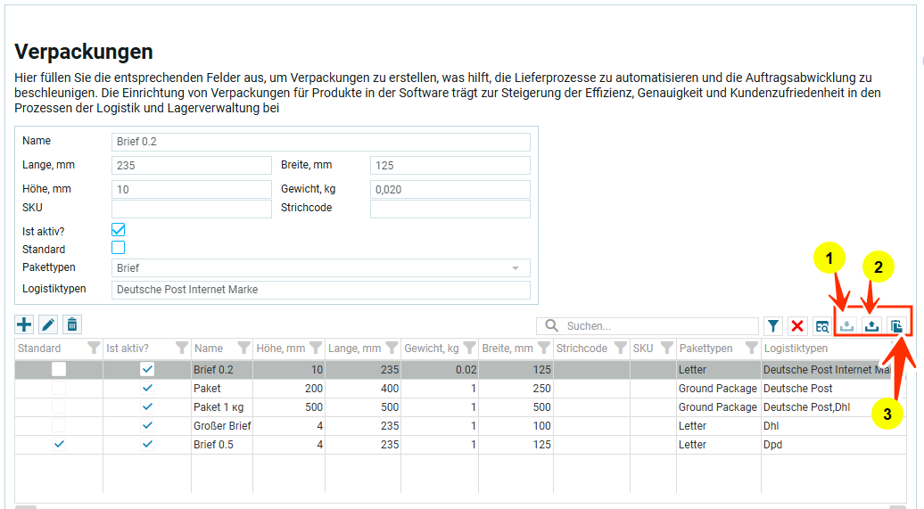924x509 pixels.
Task: Select the 'Großer Brief' table row
Action: [x=222, y=426]
